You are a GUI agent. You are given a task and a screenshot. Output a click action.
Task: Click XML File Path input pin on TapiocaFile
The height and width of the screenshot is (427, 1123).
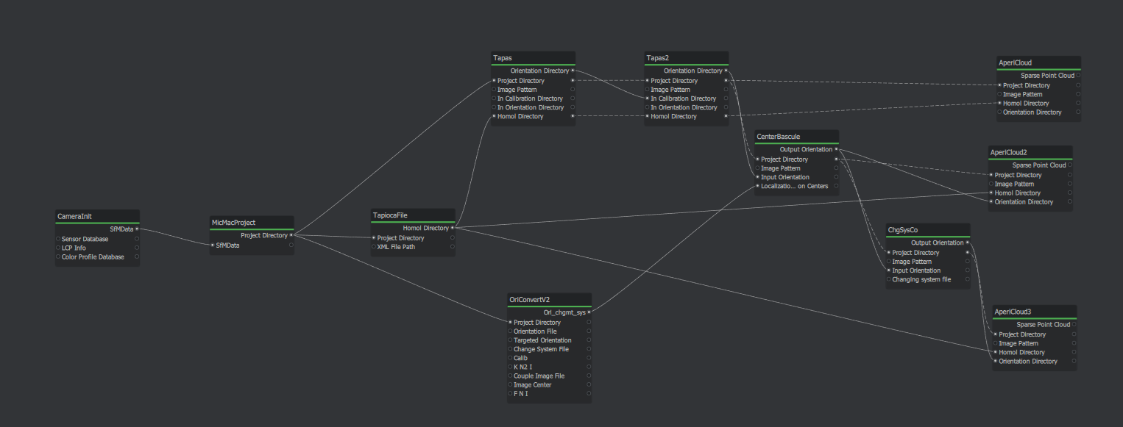pos(374,247)
